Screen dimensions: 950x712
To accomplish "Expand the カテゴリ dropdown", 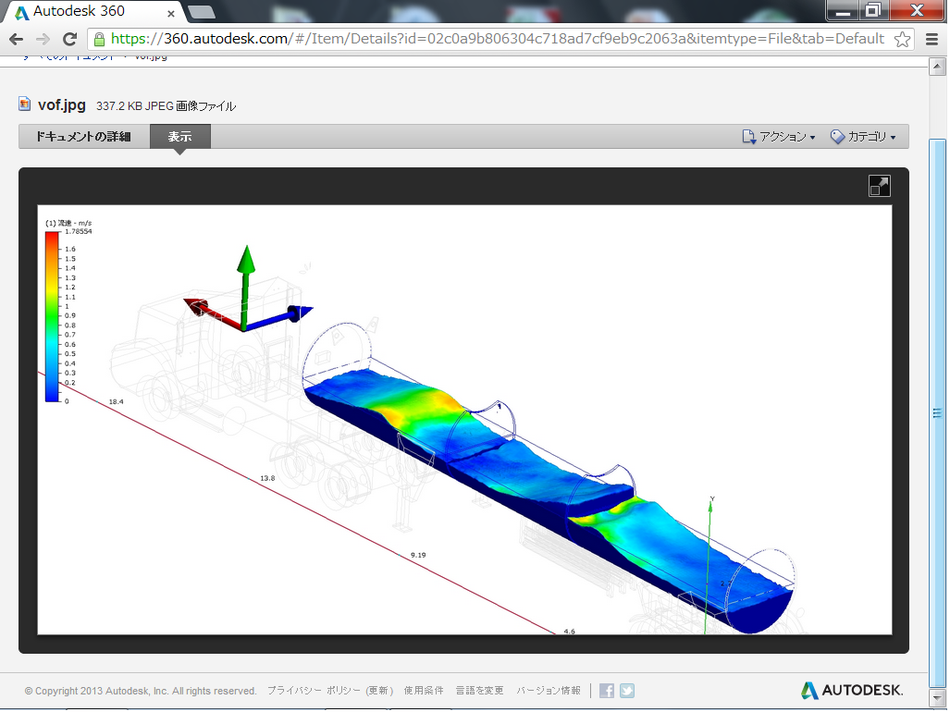I will (863, 137).
